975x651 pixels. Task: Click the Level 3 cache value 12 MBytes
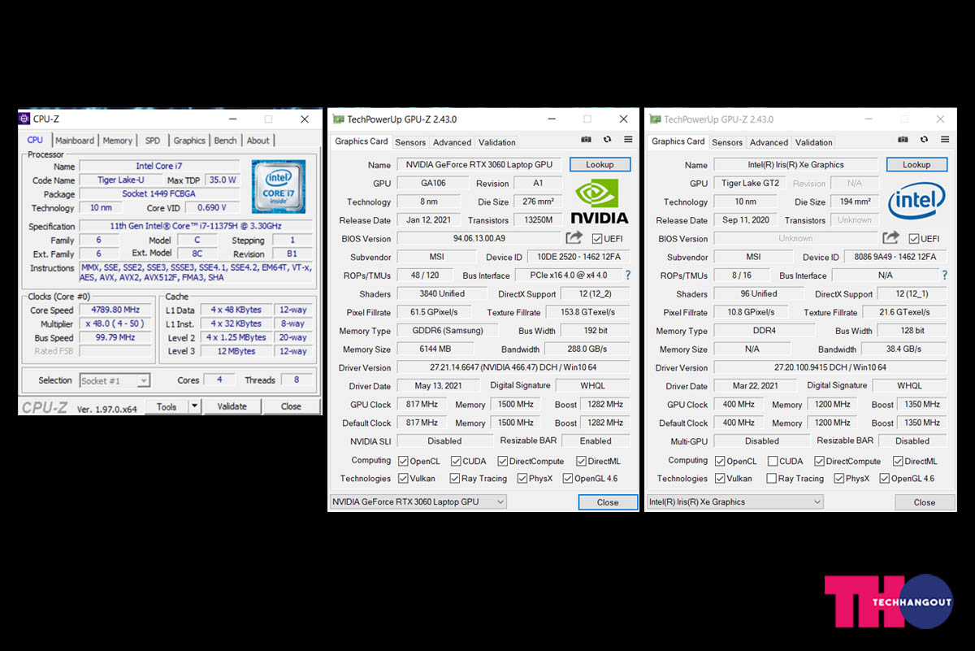click(236, 352)
